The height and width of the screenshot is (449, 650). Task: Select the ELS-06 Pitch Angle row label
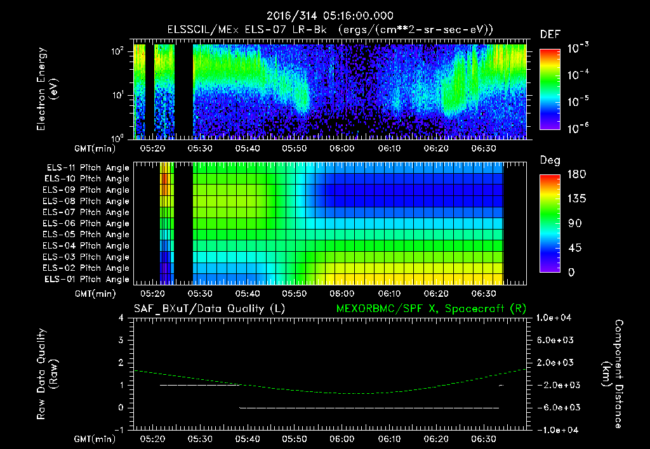[x=86, y=223]
